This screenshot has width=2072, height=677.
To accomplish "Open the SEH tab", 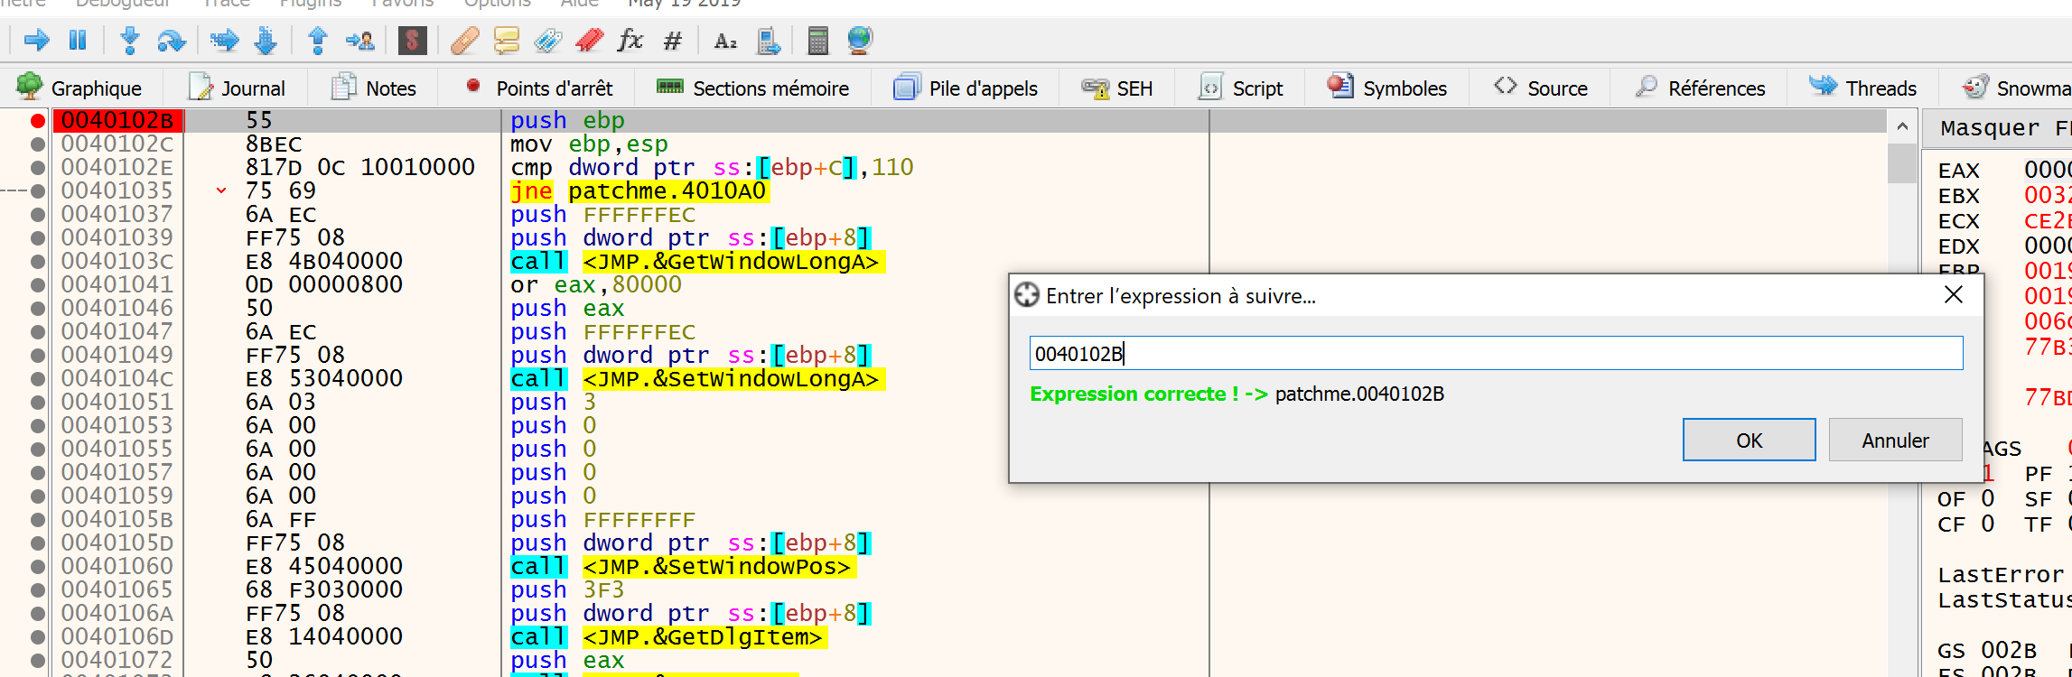I will point(1117,88).
